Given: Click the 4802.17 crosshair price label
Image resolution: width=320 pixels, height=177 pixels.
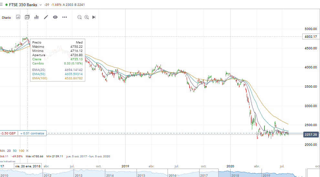Looking at the screenshot, I should pyautogui.click(x=311, y=37).
